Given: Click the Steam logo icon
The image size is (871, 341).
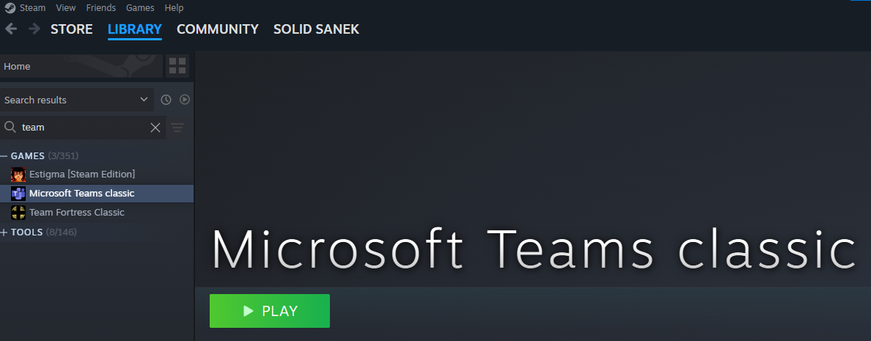Looking at the screenshot, I should click(10, 8).
